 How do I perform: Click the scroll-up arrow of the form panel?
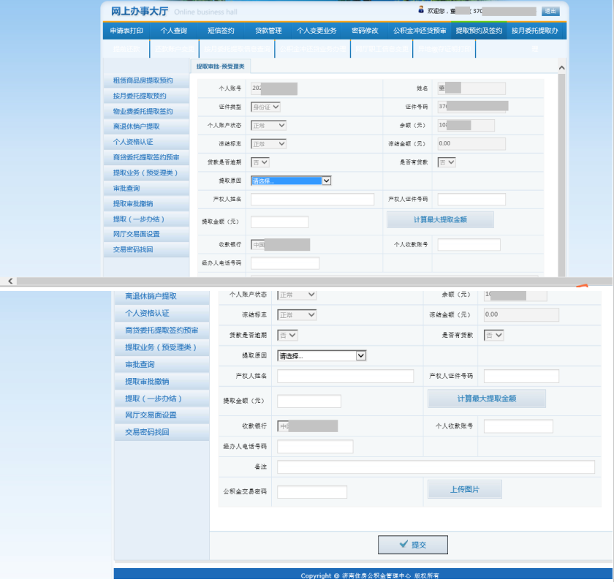tap(561, 68)
